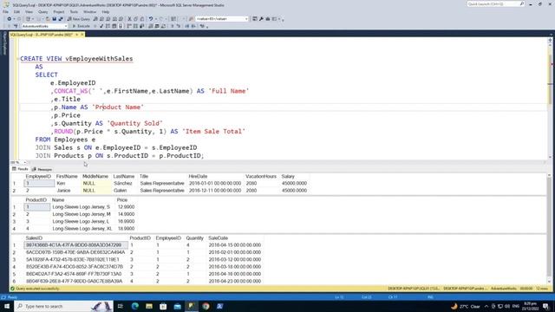Viewport: 555px width, 312px height.
Task: Open the Object Explorer side tab
Action: pos(4,42)
